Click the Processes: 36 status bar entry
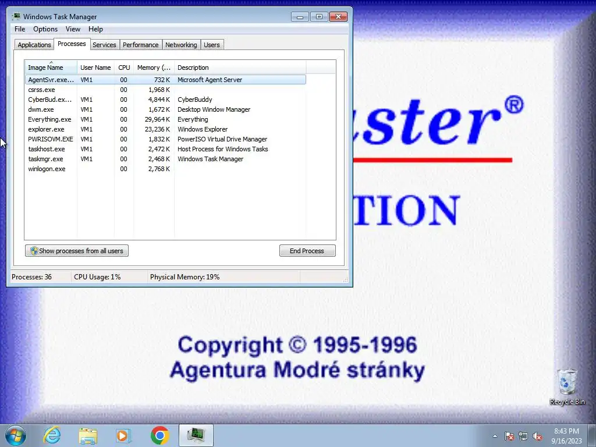The width and height of the screenshot is (596, 447). pyautogui.click(x=32, y=277)
